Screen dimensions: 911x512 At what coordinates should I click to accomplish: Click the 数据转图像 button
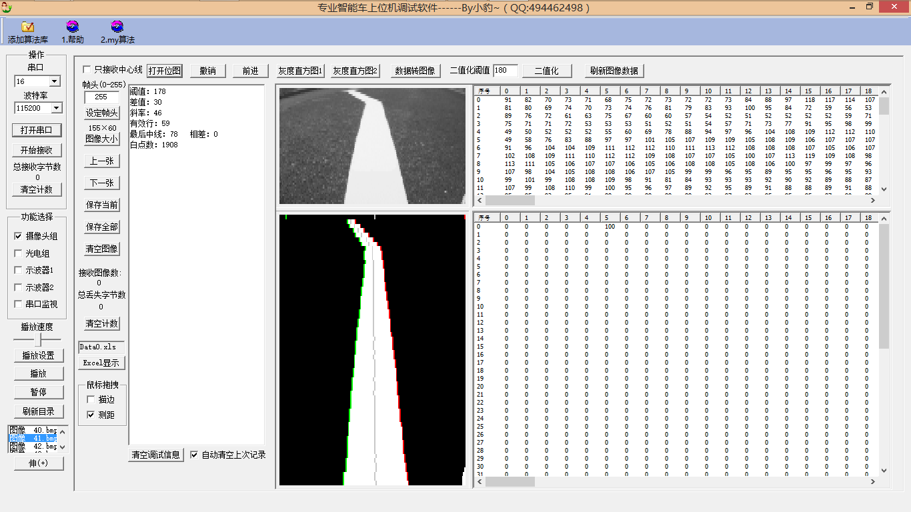coord(415,71)
